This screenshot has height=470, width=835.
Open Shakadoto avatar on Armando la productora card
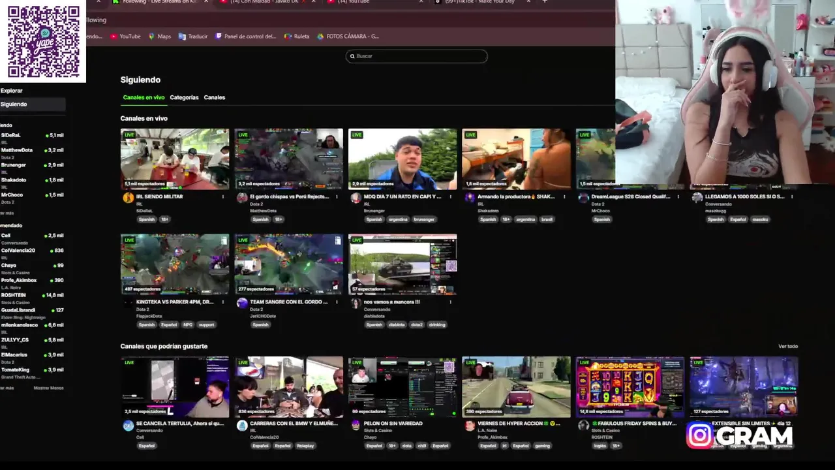point(469,198)
